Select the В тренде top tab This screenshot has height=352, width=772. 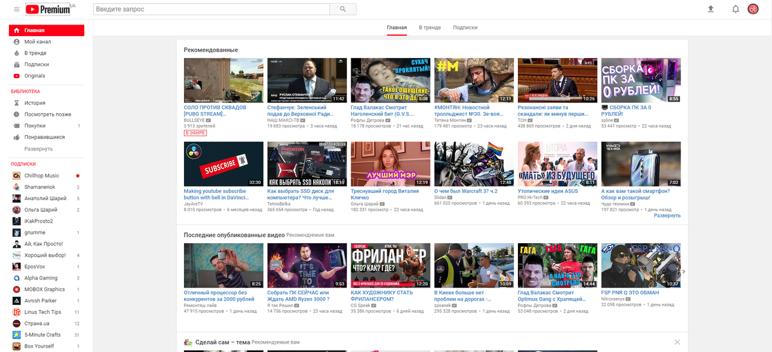tap(430, 28)
